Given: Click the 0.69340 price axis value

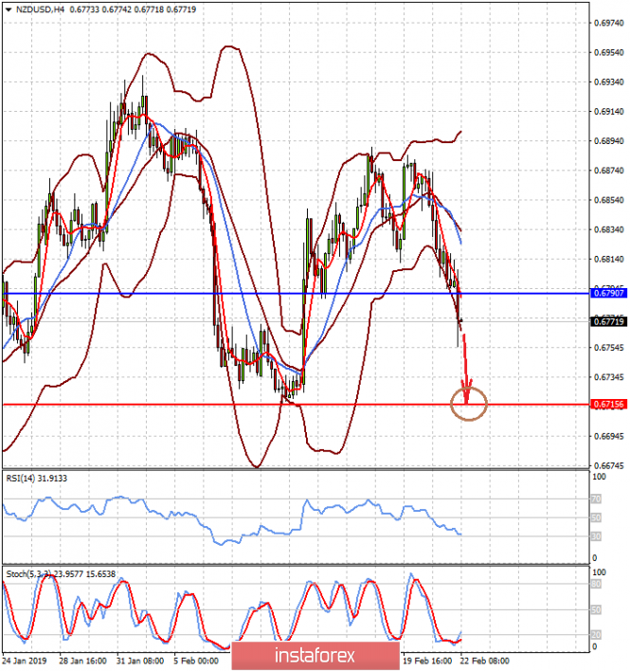Looking at the screenshot, I should click(x=609, y=82).
